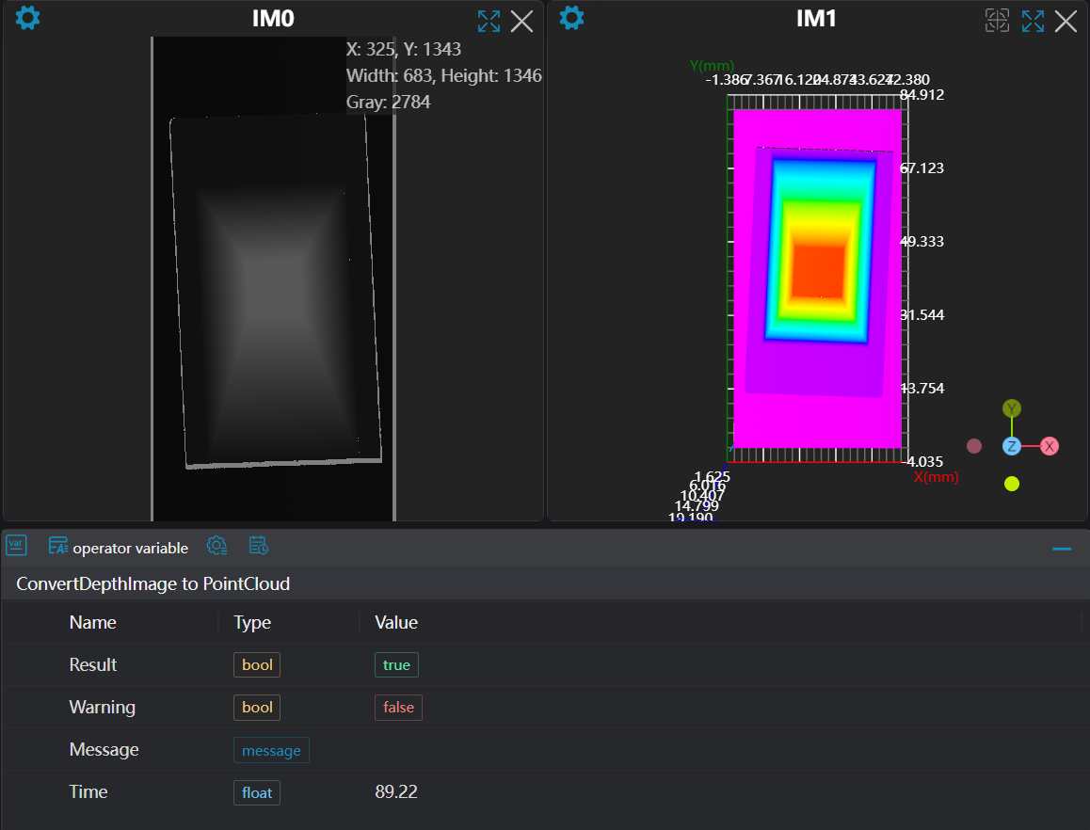Snap view to the Z axis gizmo

click(x=1012, y=446)
